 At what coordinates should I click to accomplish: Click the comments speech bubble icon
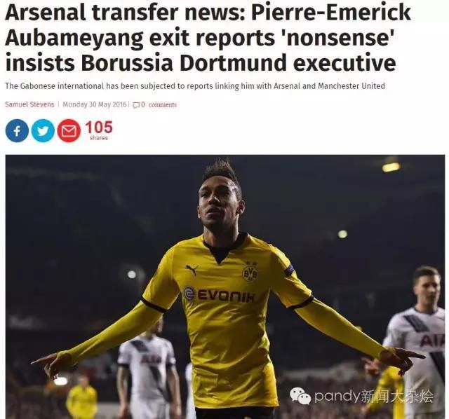pos(137,105)
